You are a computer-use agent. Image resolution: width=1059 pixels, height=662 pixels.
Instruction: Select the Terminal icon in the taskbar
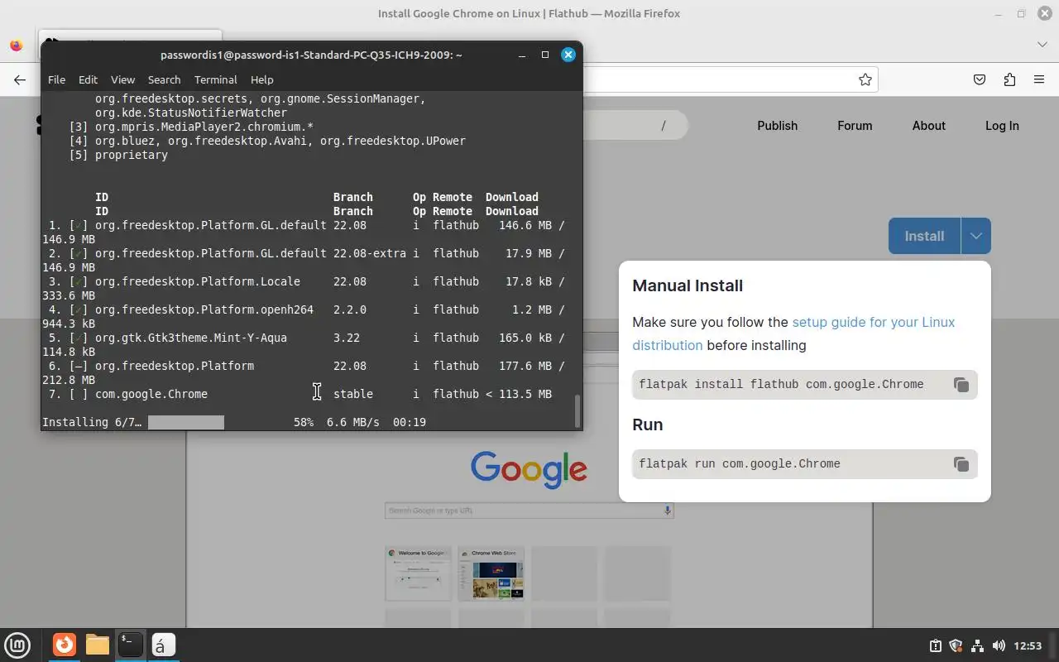130,645
